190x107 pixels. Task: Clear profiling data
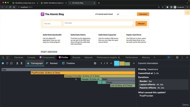coord(11,63)
